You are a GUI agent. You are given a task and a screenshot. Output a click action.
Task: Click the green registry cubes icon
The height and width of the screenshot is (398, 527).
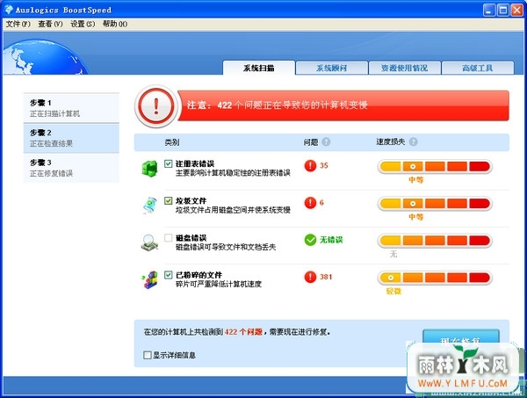pos(149,168)
